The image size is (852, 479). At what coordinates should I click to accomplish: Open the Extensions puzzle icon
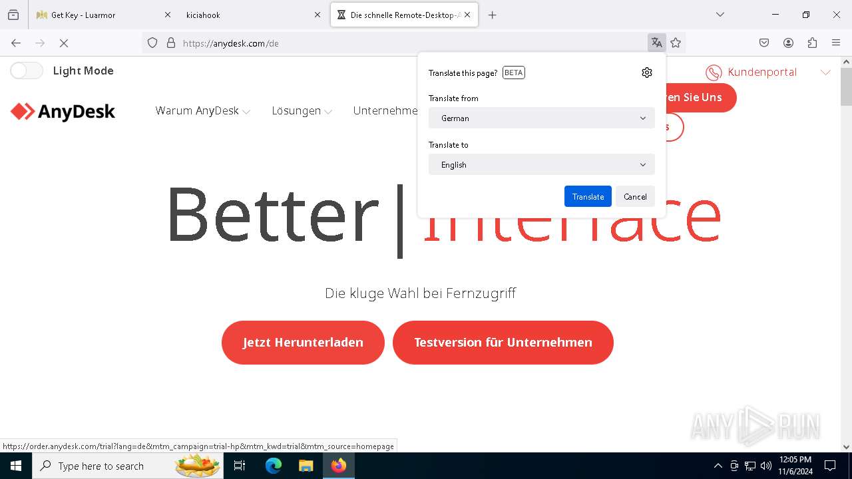(812, 43)
